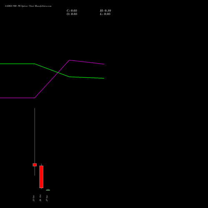Click the first date label, below the long-wick candle
The image size is (208, 208).
click(x=34, y=198)
